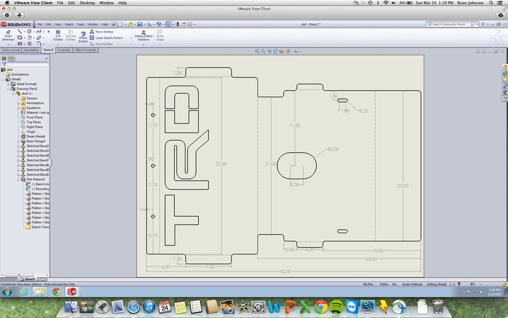508x318 pixels.
Task: Open Trim Entities dropdown arrow
Action: (58, 45)
